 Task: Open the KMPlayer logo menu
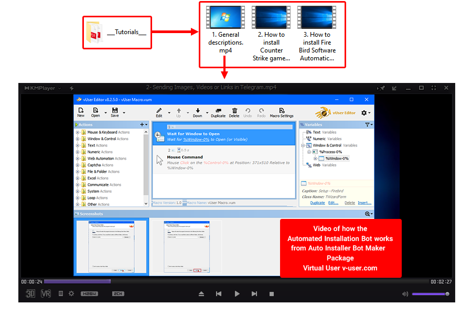(42, 88)
